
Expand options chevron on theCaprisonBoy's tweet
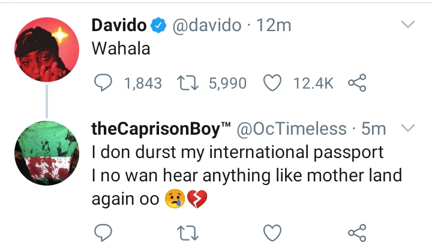pos(408,128)
